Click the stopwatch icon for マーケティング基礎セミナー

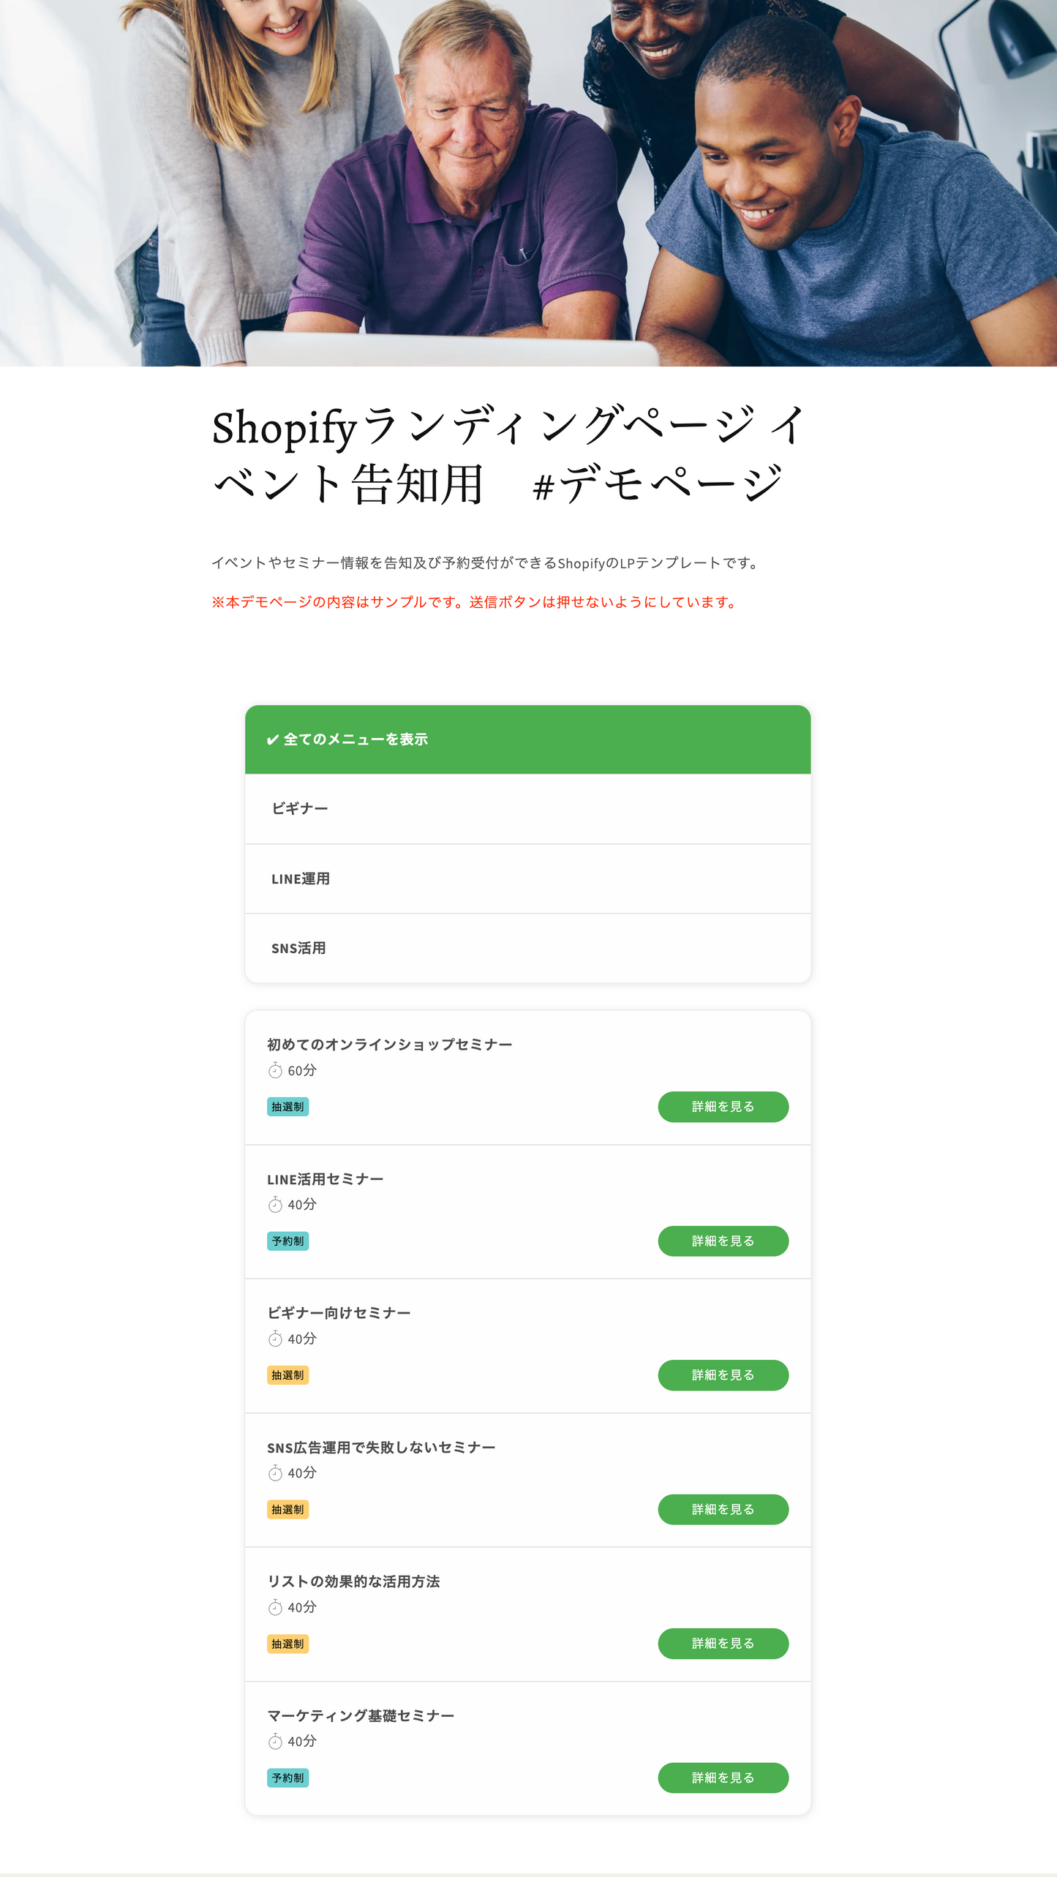pos(274,1741)
